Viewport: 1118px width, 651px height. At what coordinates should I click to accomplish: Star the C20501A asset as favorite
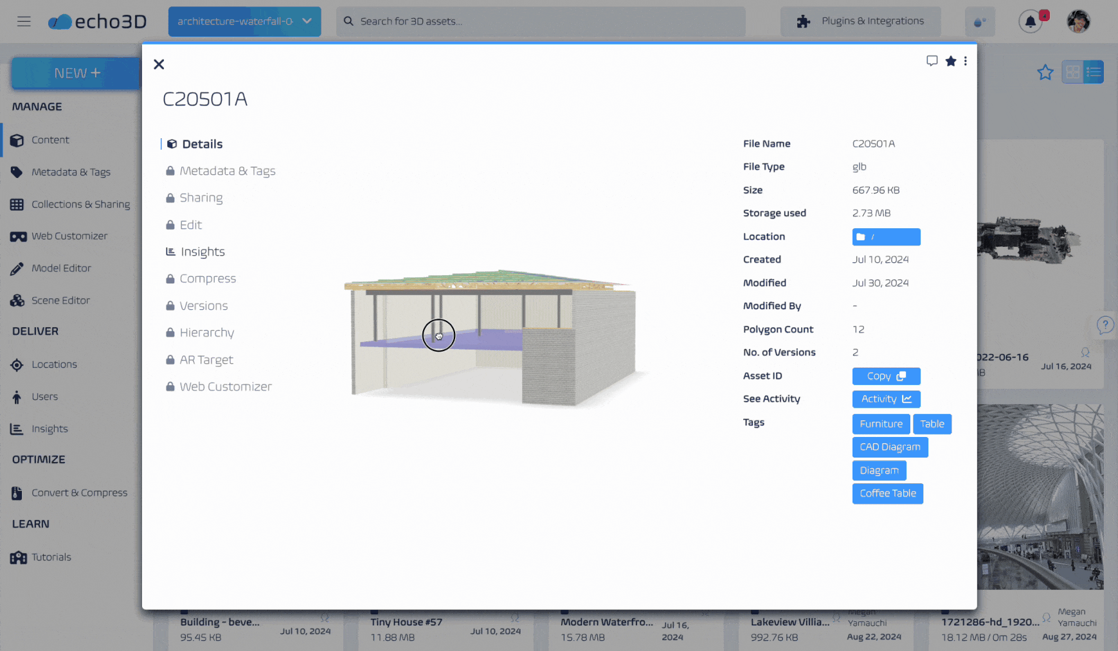coord(951,61)
